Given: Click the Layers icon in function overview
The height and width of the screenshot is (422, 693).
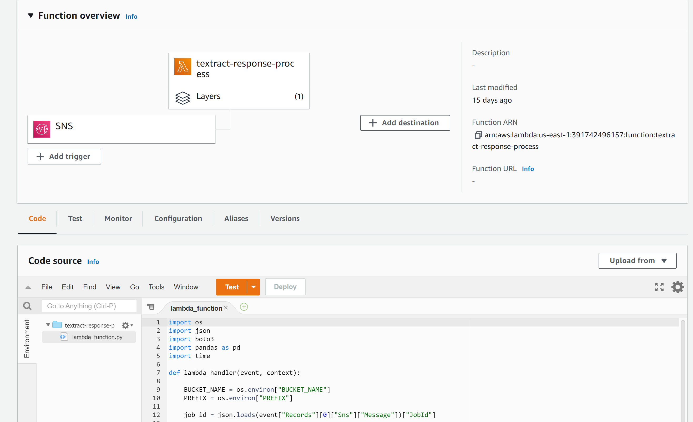Looking at the screenshot, I should [183, 98].
